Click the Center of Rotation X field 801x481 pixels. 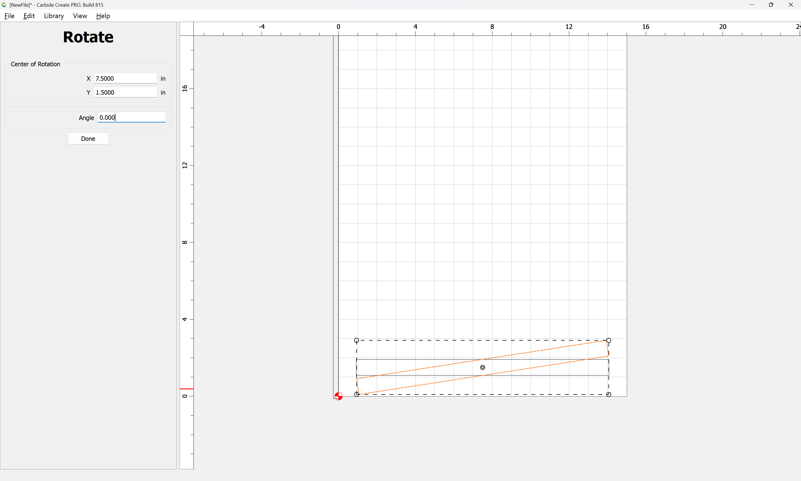coord(126,78)
